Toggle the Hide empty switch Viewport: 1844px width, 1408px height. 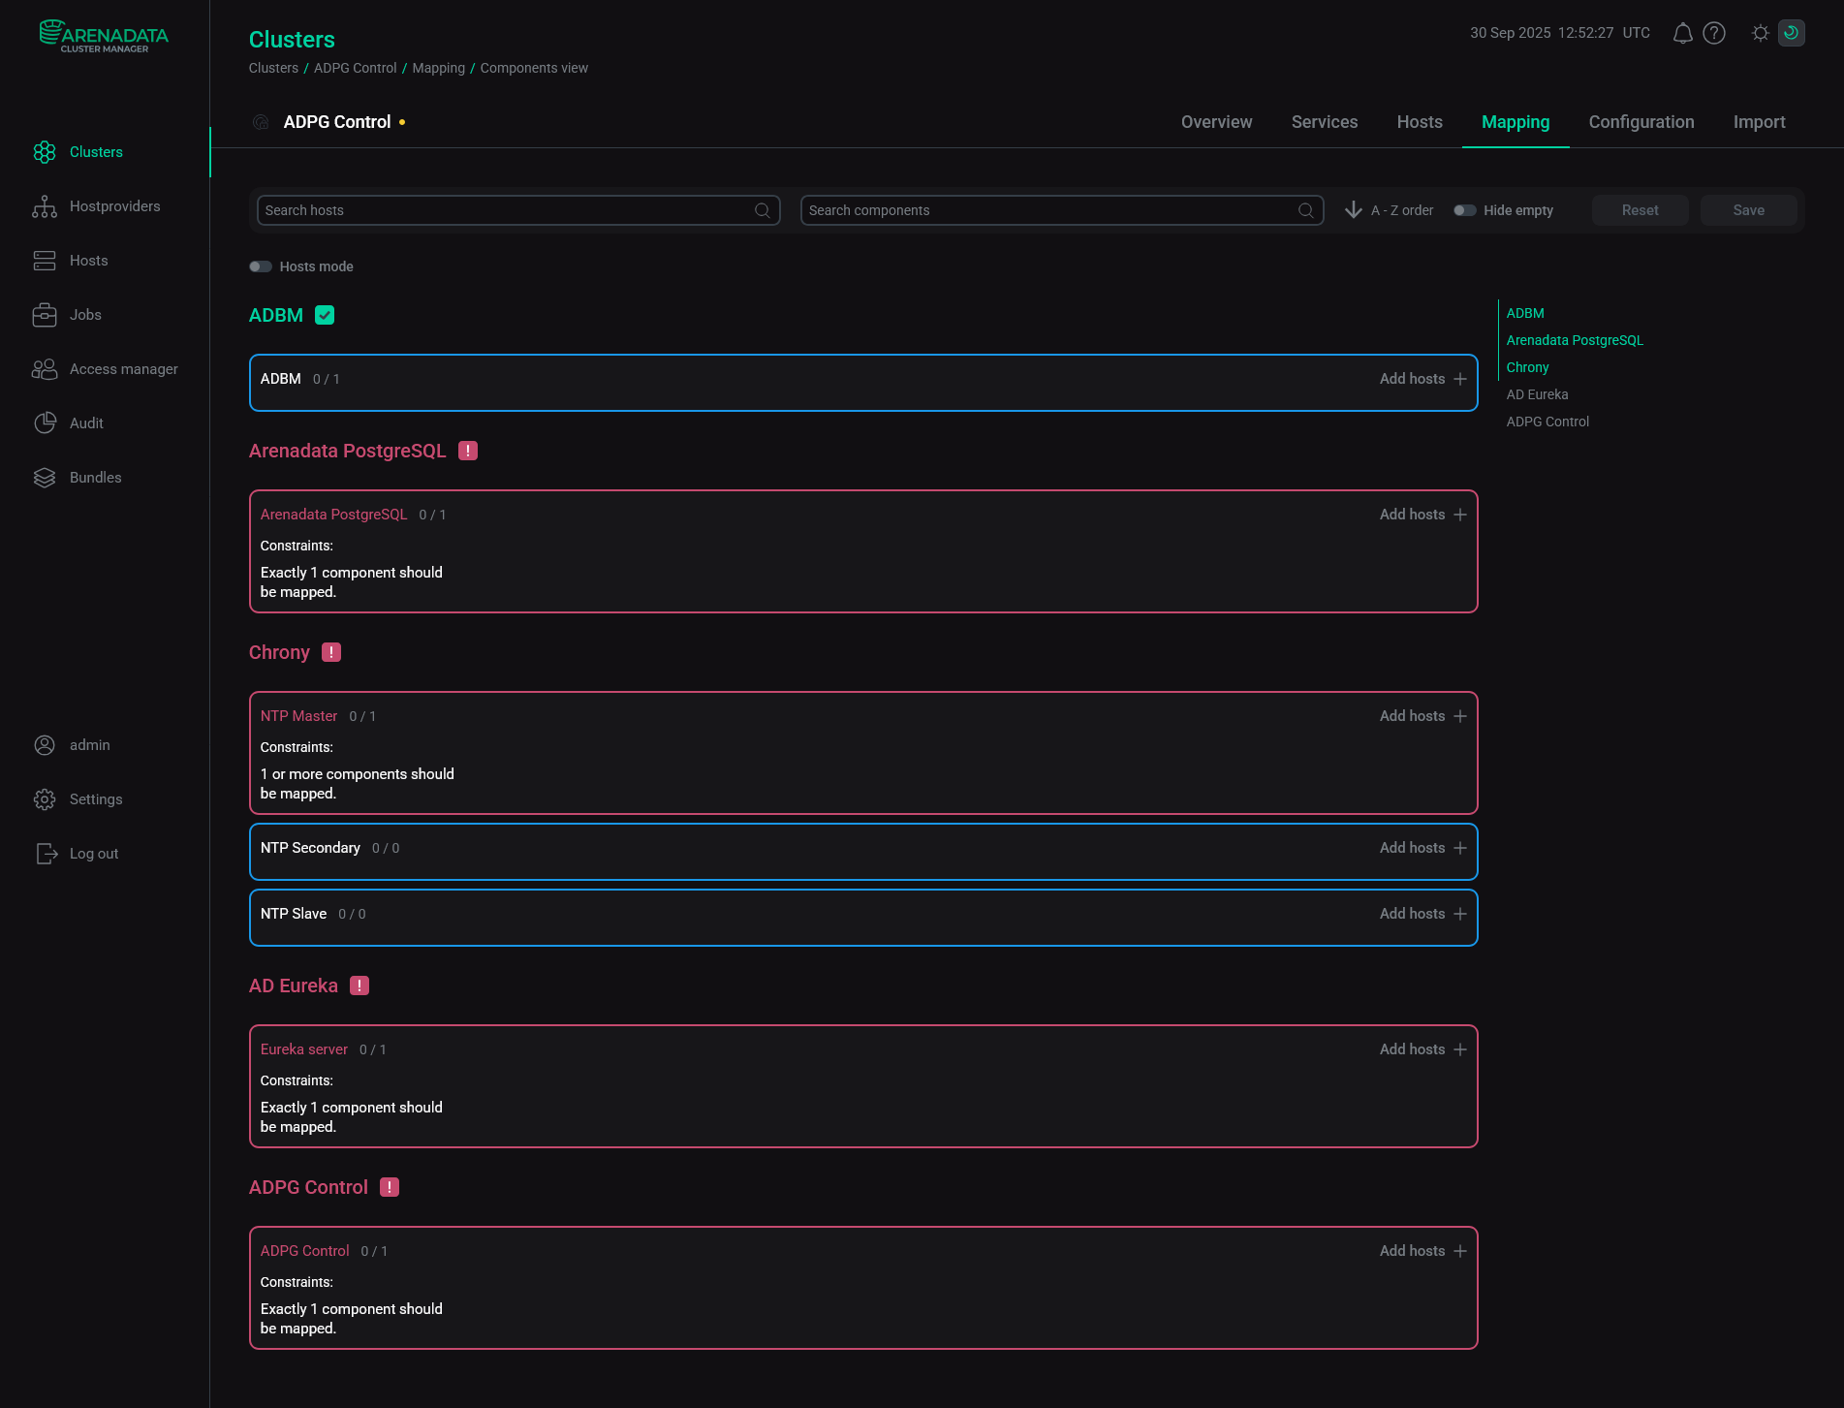coord(1464,209)
